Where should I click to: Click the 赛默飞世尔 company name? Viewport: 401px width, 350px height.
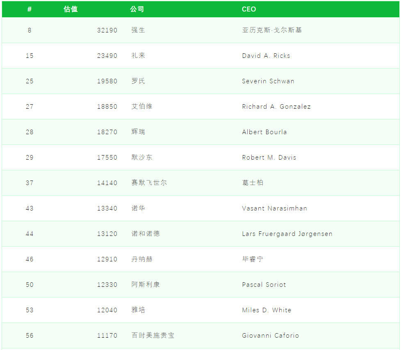pos(149,183)
